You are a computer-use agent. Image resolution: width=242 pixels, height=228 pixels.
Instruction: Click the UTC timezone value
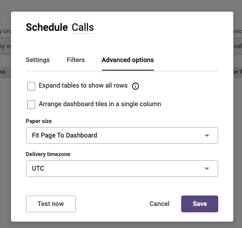[x=38, y=168]
